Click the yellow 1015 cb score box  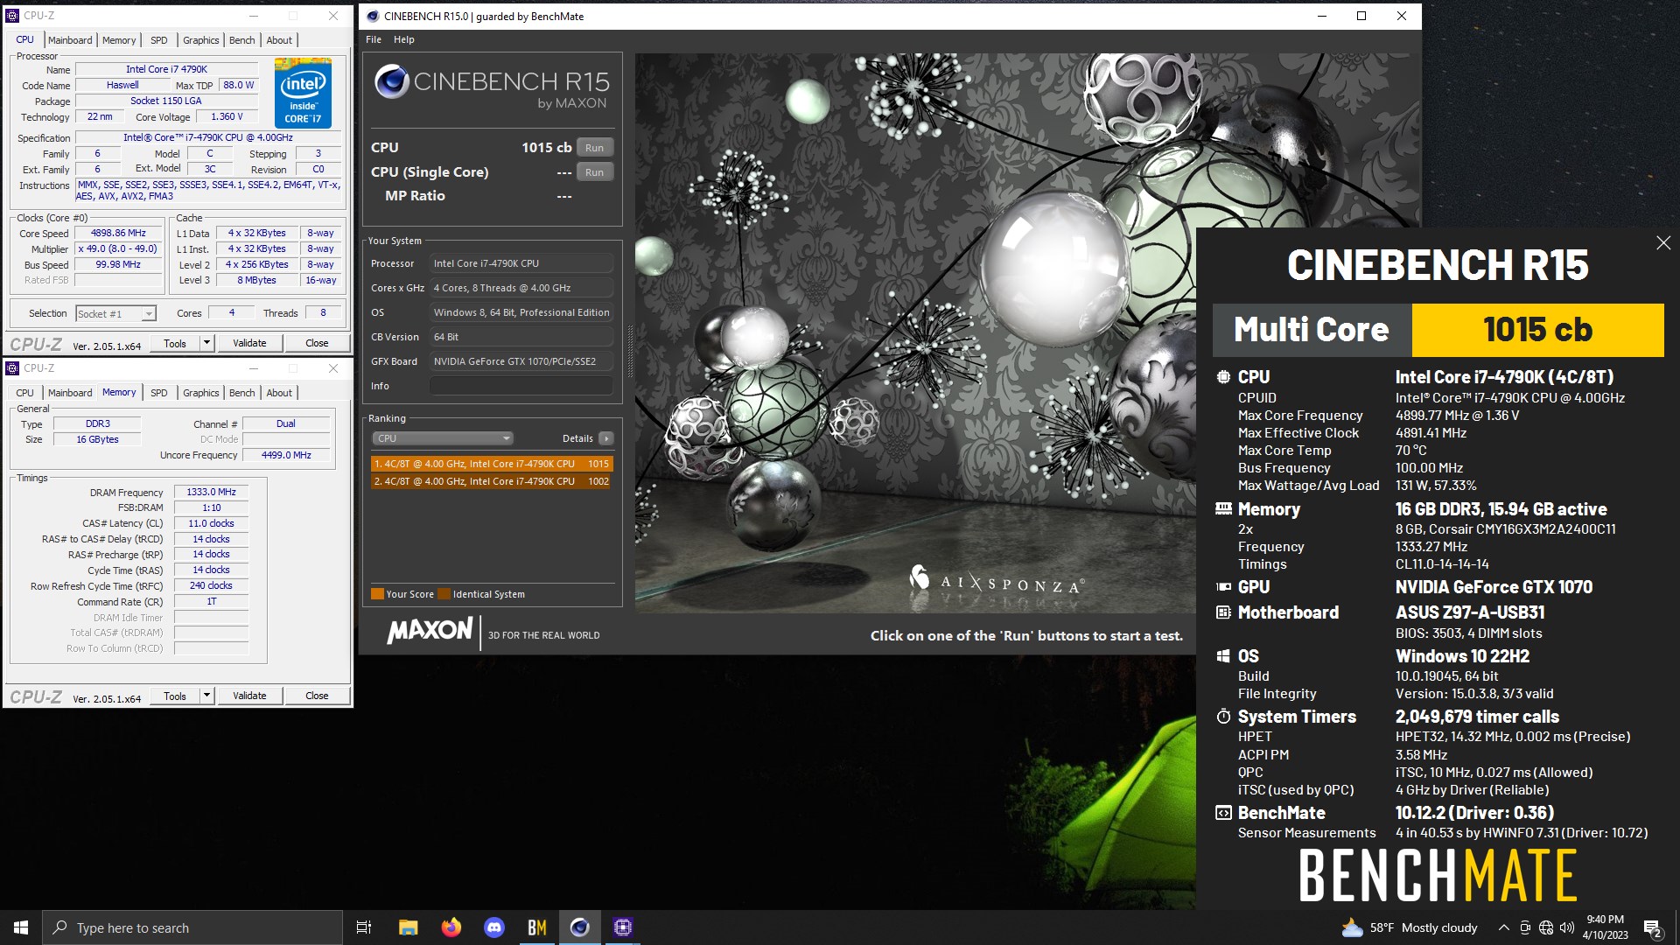[1537, 330]
